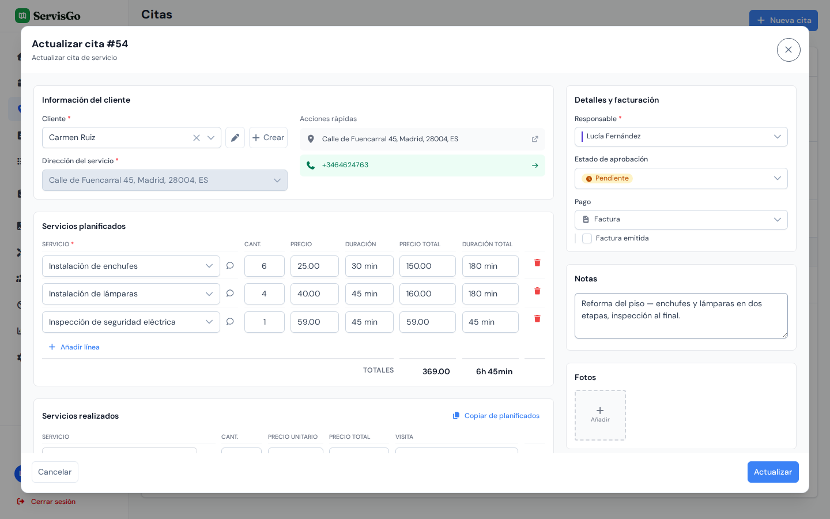Delete the Instalación de enchufes line
This screenshot has width=830, height=519.
coord(537,263)
